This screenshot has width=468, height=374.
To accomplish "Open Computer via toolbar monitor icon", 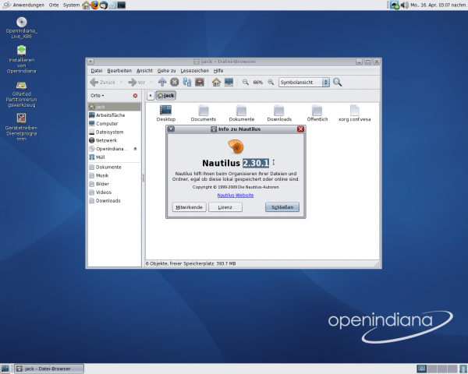I will (x=229, y=82).
